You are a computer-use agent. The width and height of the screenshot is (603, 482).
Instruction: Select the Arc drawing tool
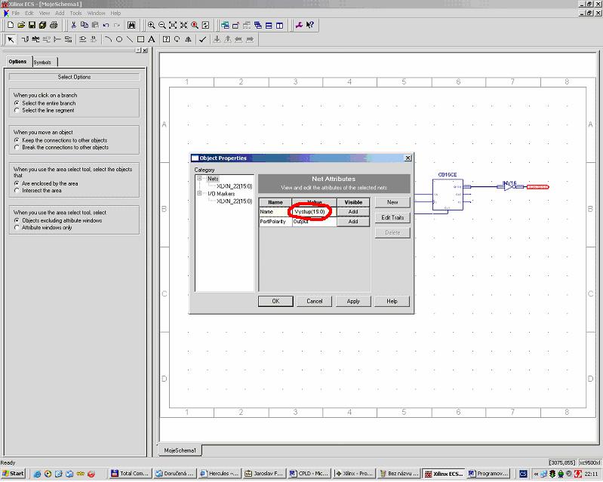pyautogui.click(x=109, y=39)
